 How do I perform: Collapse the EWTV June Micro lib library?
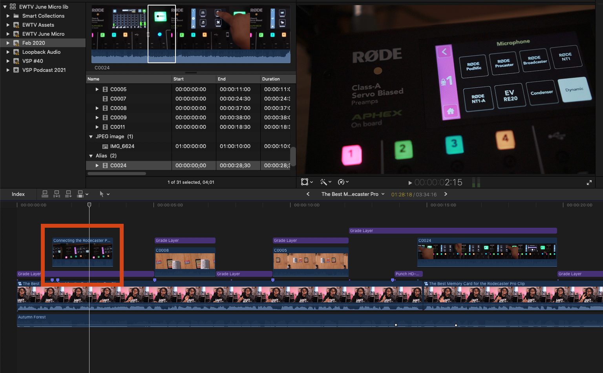coord(5,7)
